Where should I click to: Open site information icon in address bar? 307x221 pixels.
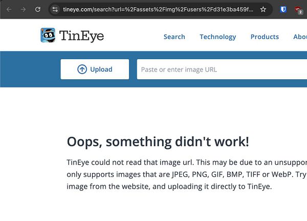point(55,9)
